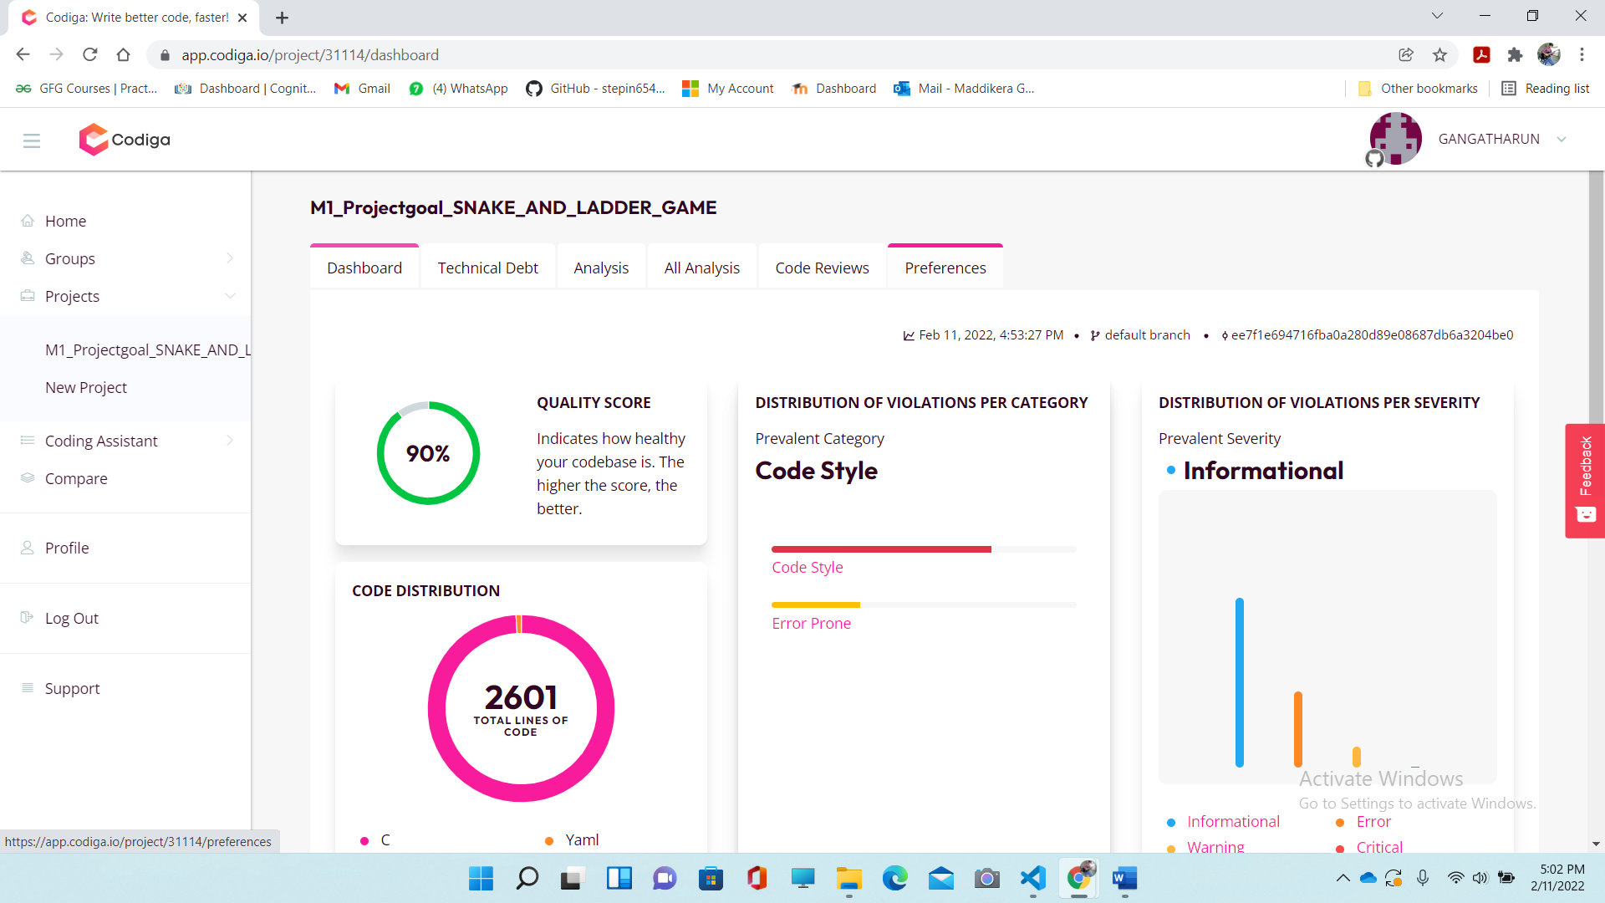The width and height of the screenshot is (1605, 903).
Task: Open Visual Studio Code from taskbar
Action: click(1033, 878)
